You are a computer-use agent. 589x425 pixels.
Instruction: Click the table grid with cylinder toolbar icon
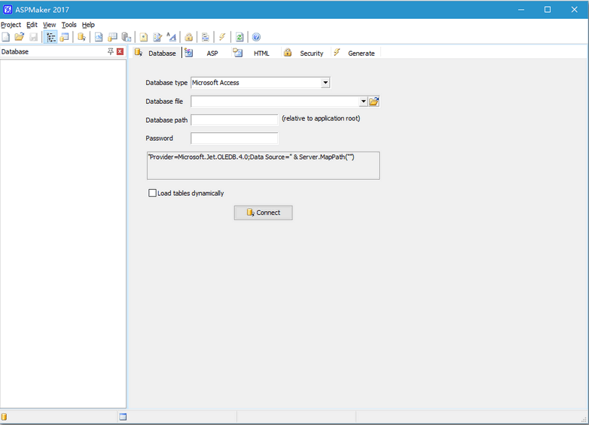(x=112, y=37)
